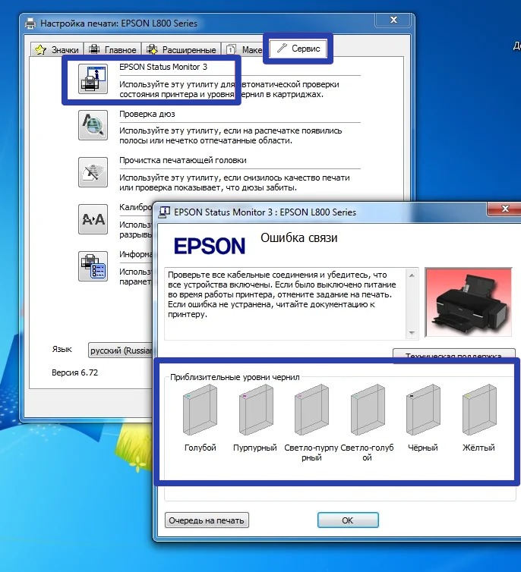
Task: Select the Чёрный ink cartridge icon
Action: 423,410
